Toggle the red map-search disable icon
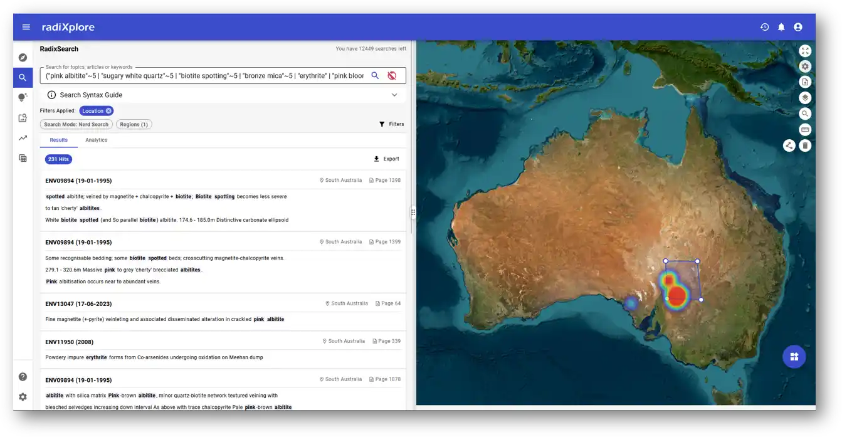 point(392,75)
